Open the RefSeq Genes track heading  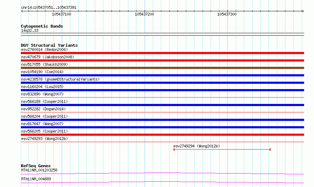36,166
